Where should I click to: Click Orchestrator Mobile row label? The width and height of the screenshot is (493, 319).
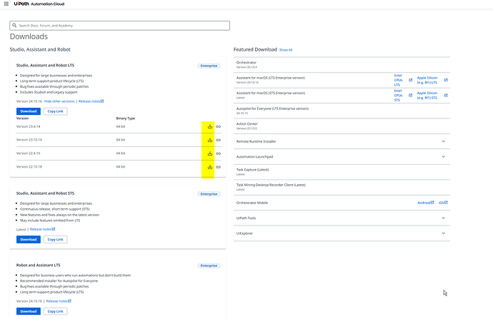coord(252,203)
